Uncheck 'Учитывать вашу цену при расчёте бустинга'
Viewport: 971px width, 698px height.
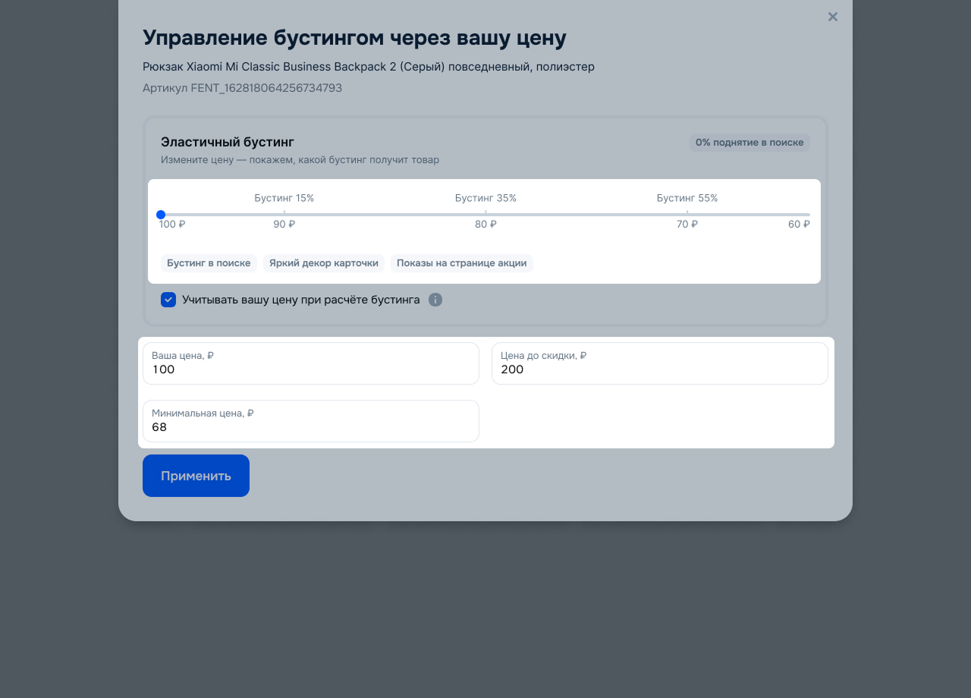[x=168, y=300]
